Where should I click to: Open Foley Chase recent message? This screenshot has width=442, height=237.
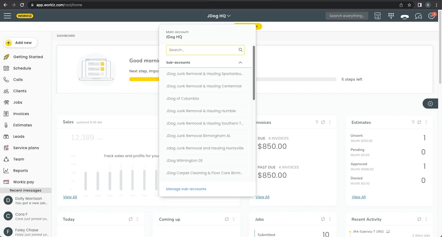pyautogui.click(x=26, y=232)
